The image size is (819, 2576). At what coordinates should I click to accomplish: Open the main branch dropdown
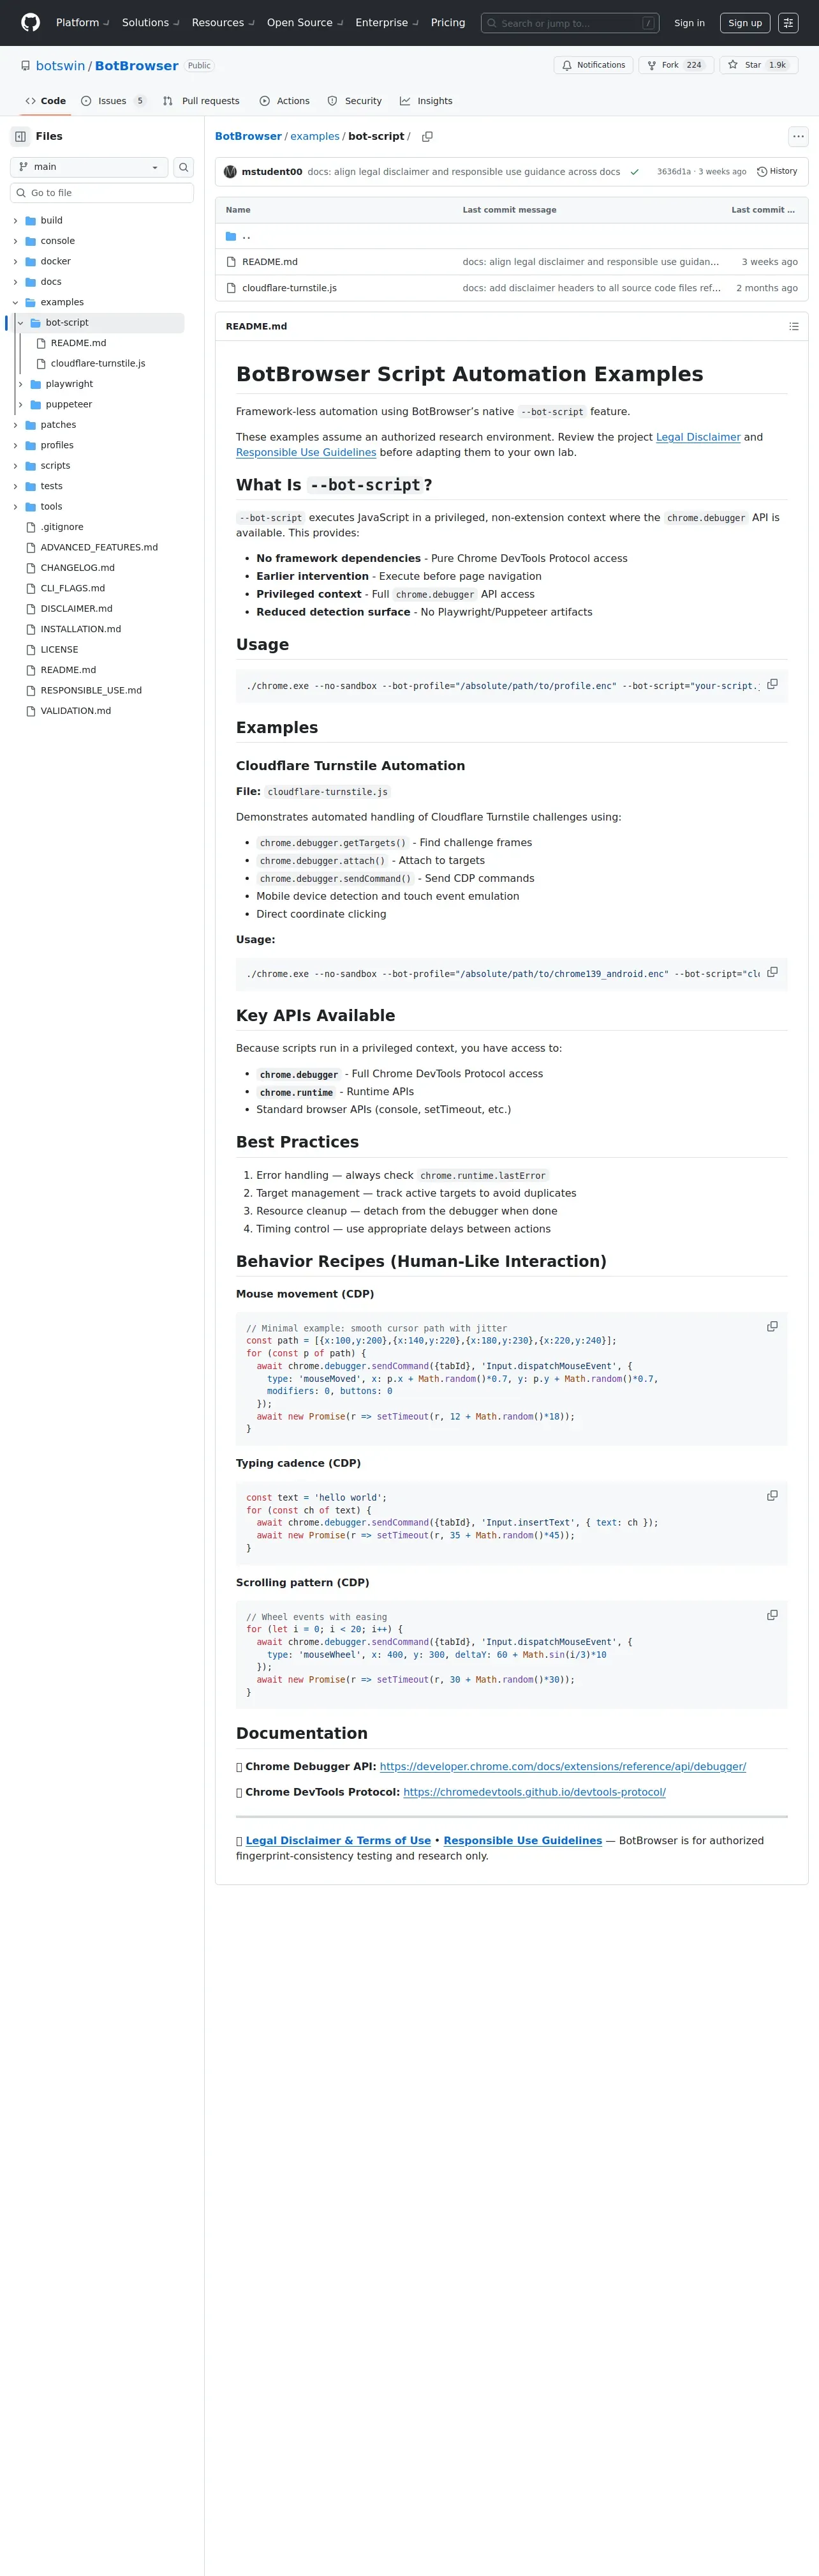[89, 167]
